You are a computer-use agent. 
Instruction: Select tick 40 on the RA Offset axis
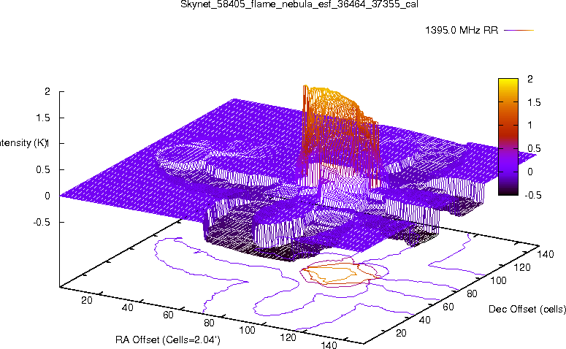pos(127,307)
